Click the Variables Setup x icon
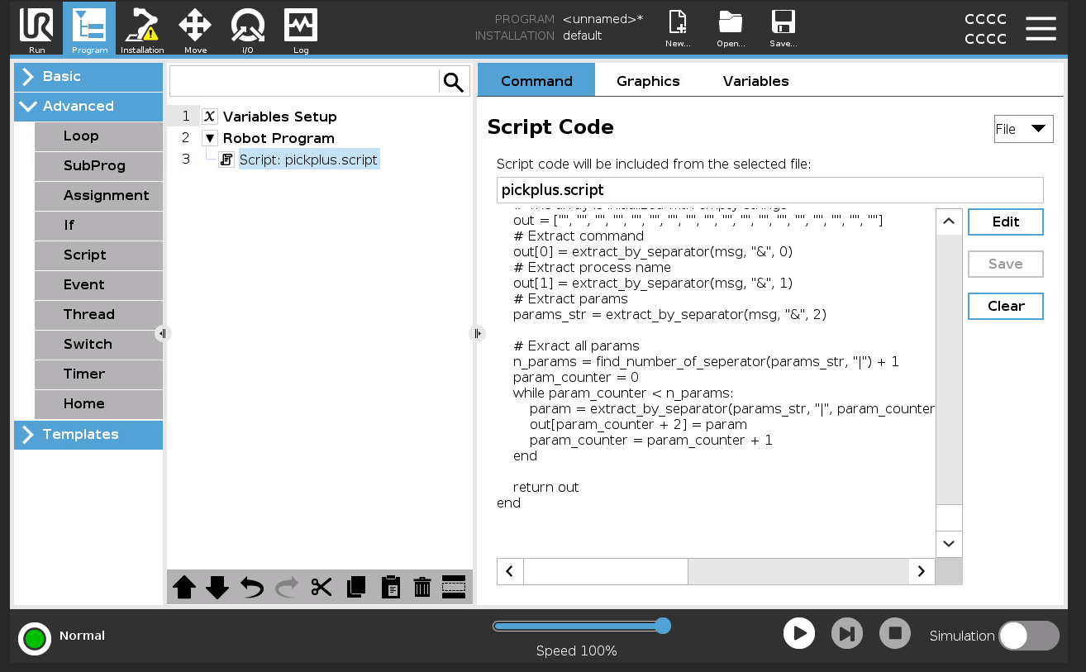The width and height of the screenshot is (1086, 672). 209,117
